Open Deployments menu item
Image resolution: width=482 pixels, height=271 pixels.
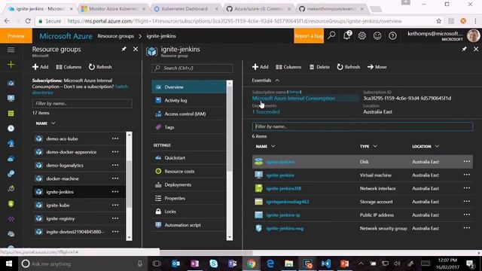click(189, 184)
